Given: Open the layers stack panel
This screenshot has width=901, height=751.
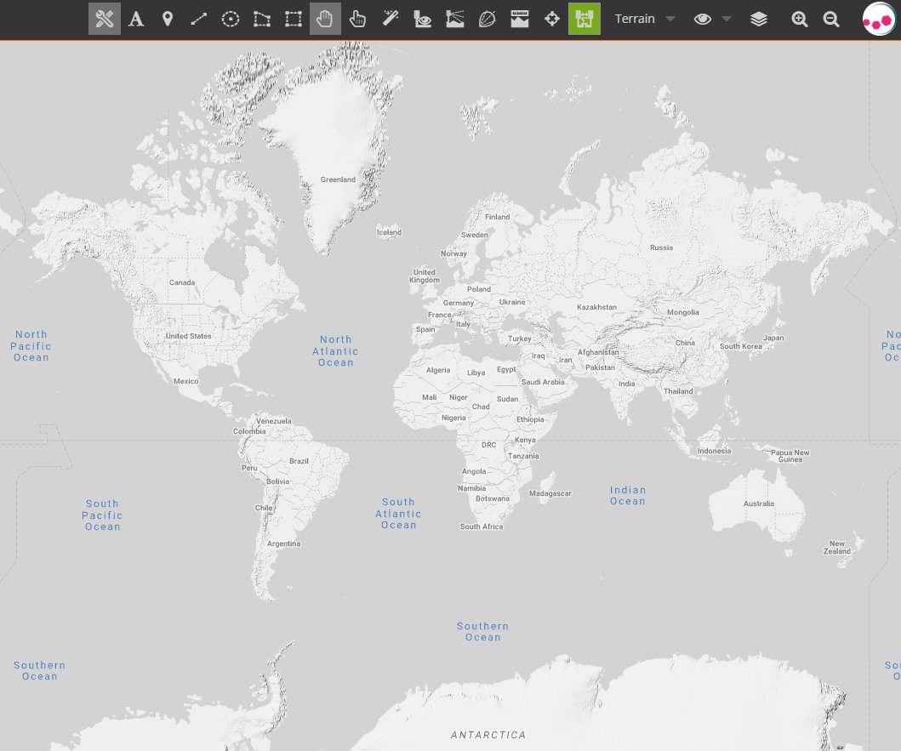Looking at the screenshot, I should pyautogui.click(x=759, y=19).
